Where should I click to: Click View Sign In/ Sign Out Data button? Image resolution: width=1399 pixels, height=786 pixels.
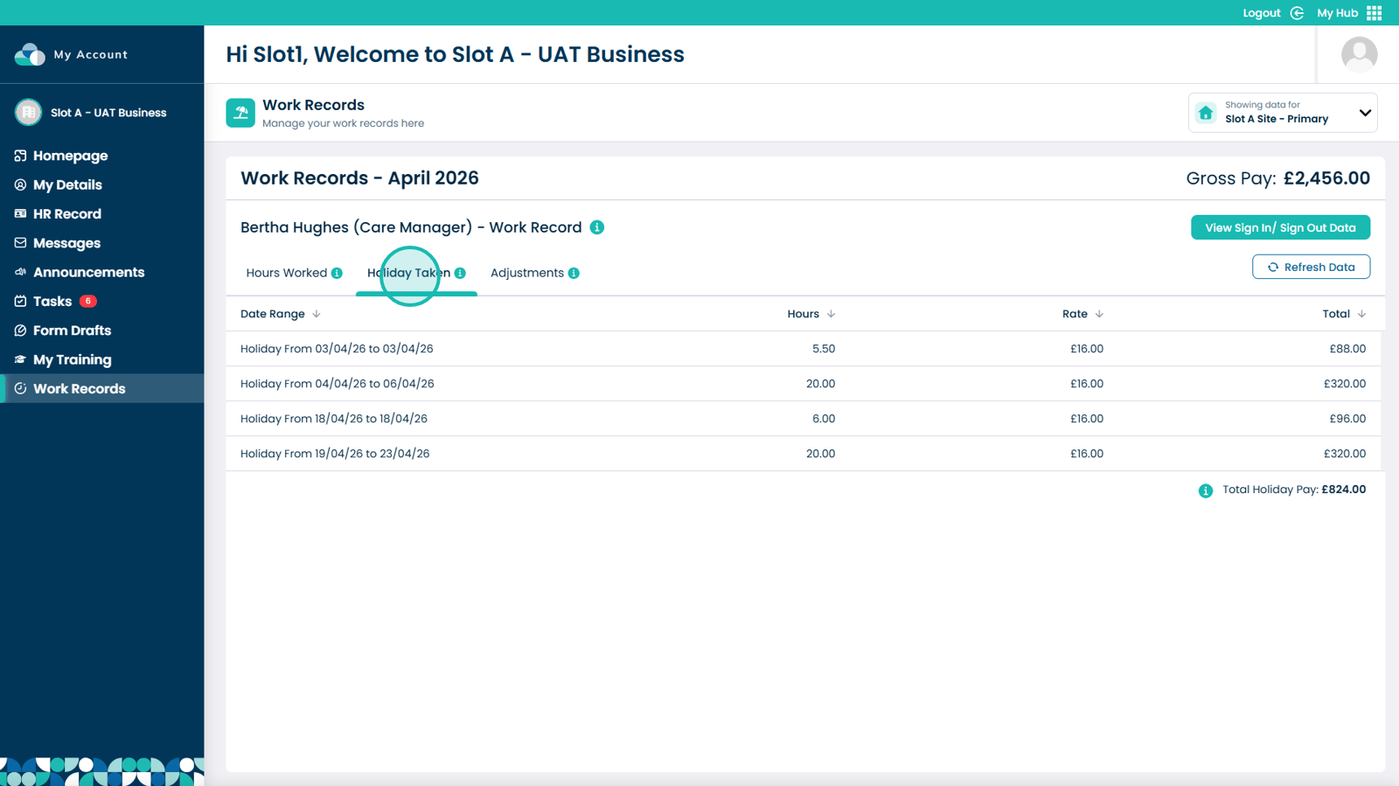(1280, 227)
